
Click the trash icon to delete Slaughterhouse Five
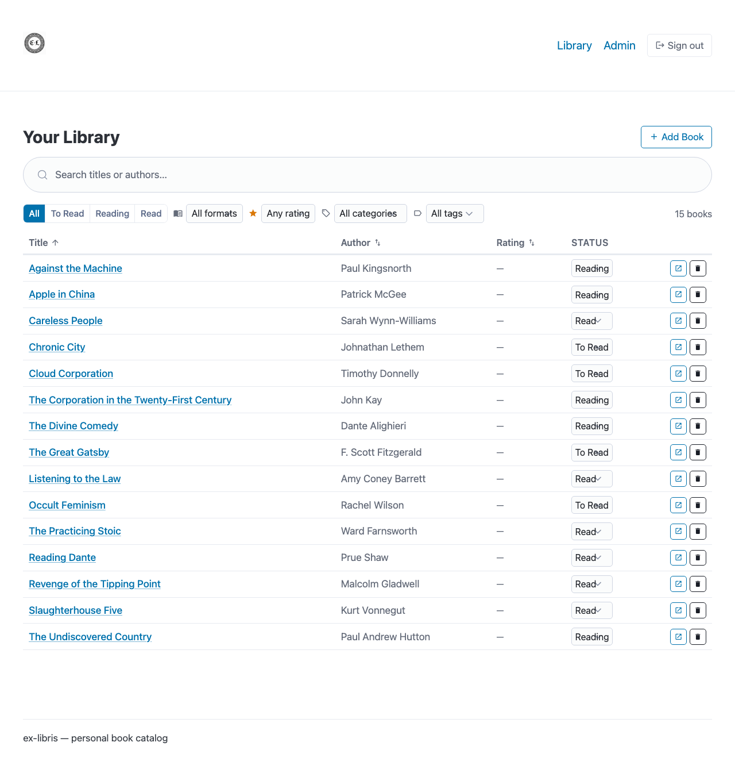698,610
